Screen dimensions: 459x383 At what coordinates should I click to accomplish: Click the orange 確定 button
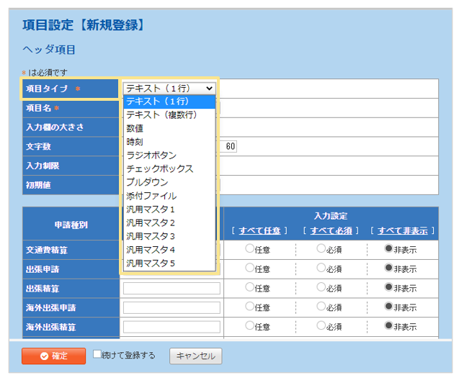(54, 356)
